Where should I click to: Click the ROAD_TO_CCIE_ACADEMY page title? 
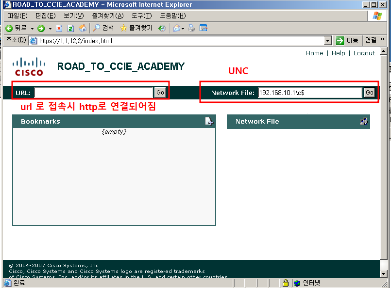coord(121,66)
